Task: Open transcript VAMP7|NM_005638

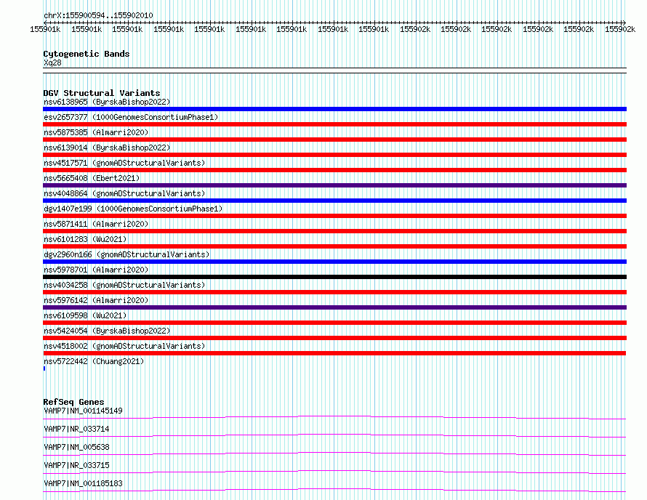Action: point(76,447)
